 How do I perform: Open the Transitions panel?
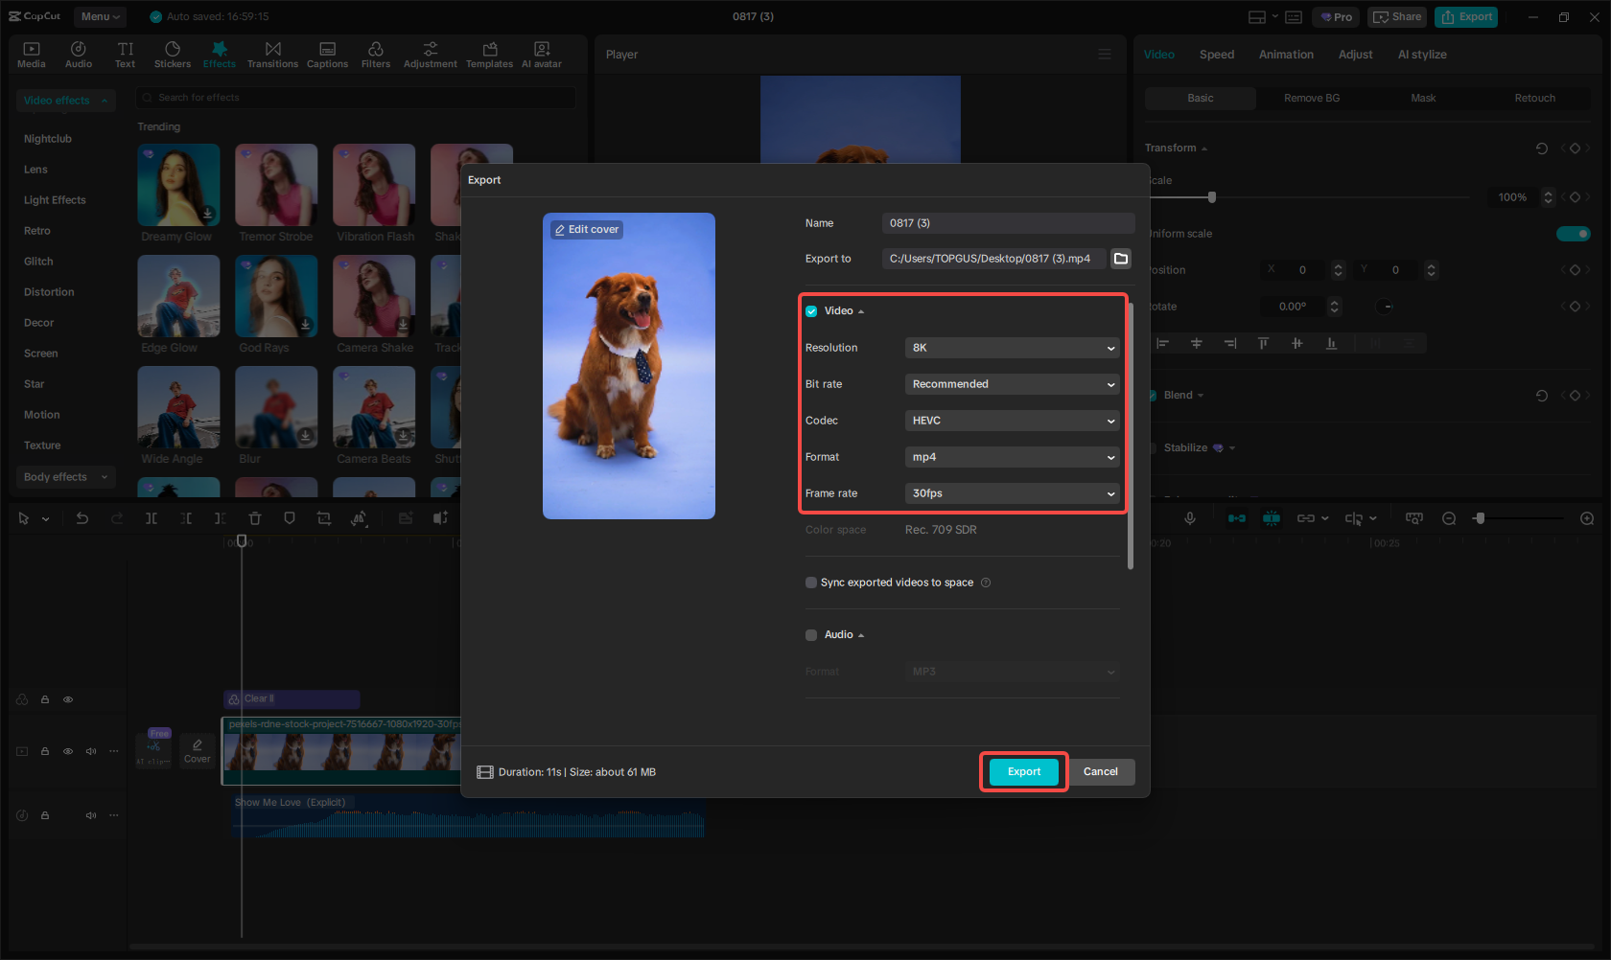[x=272, y=54]
